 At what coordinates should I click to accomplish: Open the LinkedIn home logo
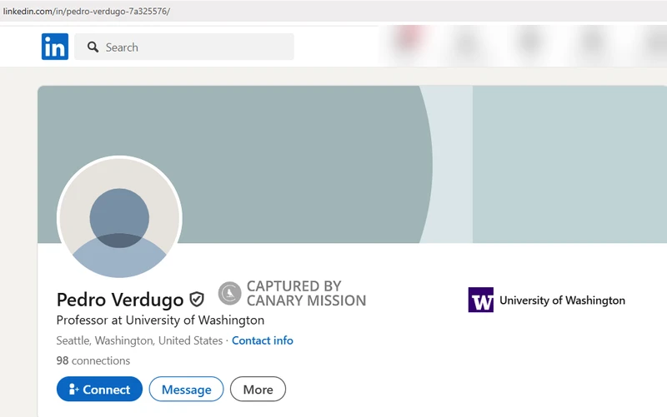[x=55, y=47]
